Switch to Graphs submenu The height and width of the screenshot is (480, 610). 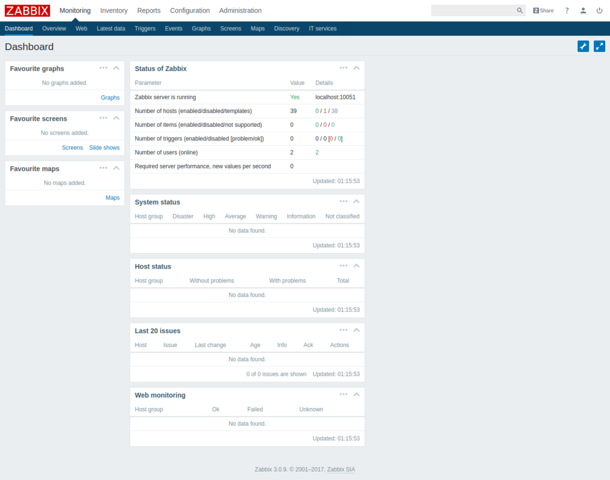pos(201,29)
